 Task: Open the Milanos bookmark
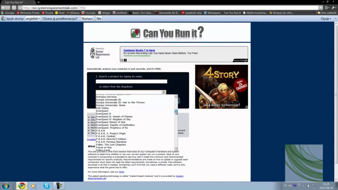(73, 13)
